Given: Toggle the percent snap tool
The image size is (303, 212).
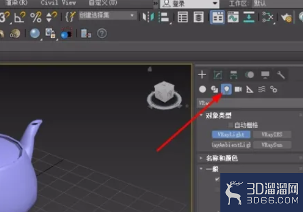Looking at the screenshot, I should click(36, 17).
